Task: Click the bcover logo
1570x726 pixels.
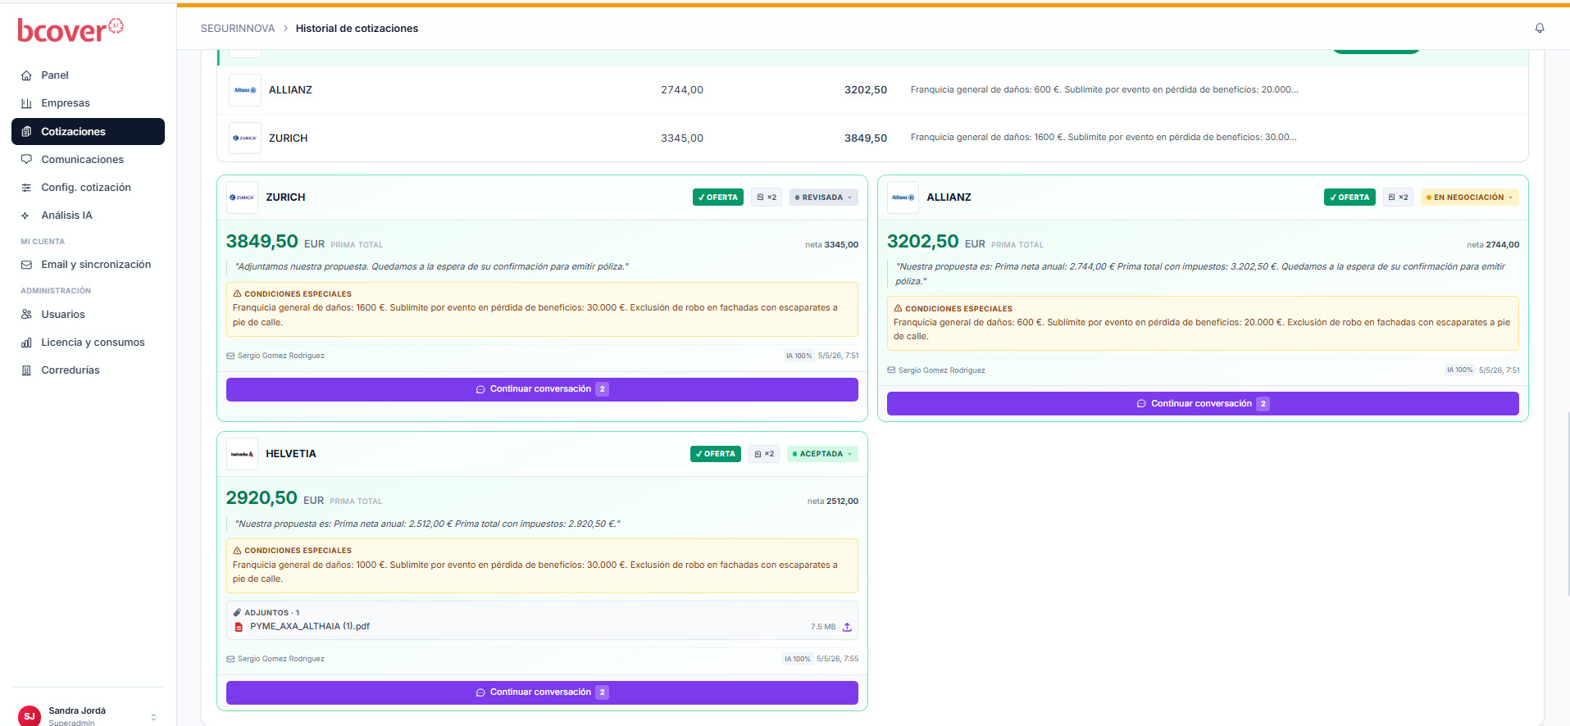Action: (x=71, y=29)
